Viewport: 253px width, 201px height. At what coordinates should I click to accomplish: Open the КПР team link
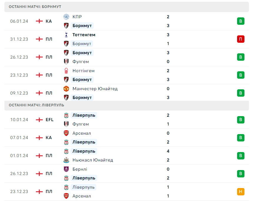tap(77, 17)
